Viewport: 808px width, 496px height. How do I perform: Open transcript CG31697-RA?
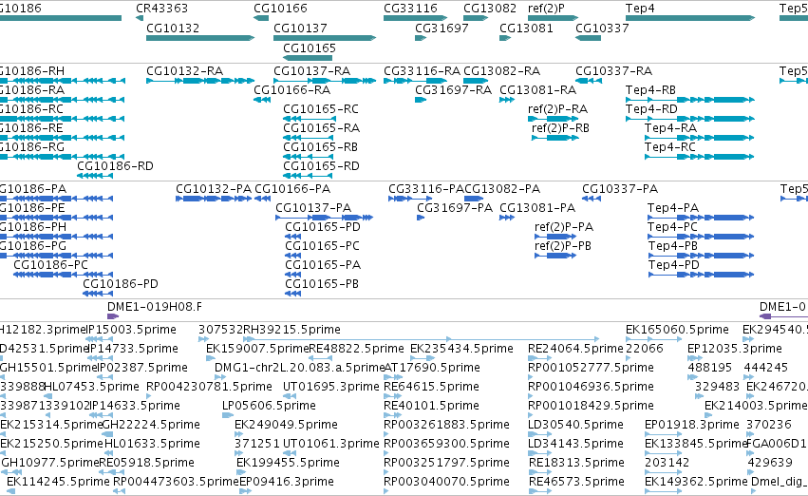click(421, 100)
